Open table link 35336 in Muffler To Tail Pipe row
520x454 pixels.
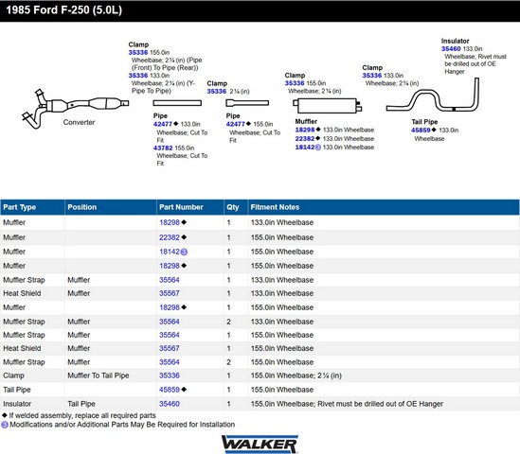[x=170, y=375]
